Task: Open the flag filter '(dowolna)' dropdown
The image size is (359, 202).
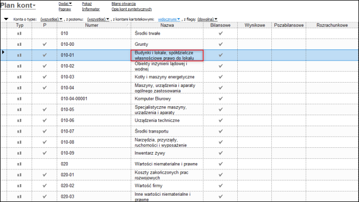Action: point(207,19)
